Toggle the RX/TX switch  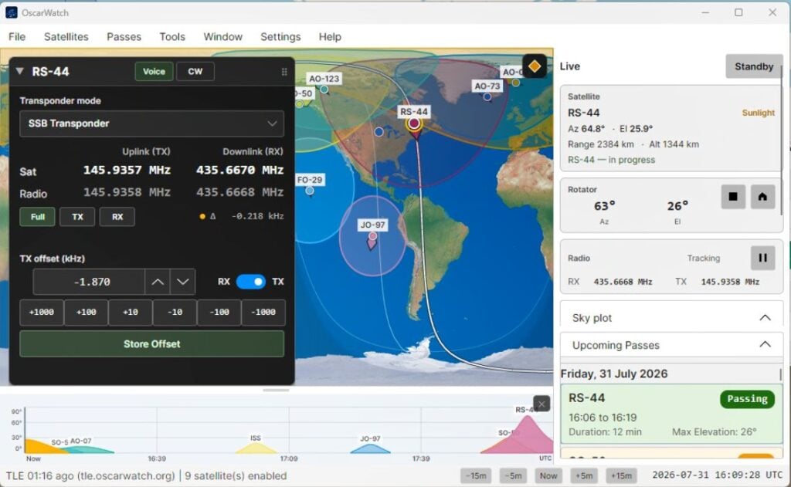coord(251,281)
